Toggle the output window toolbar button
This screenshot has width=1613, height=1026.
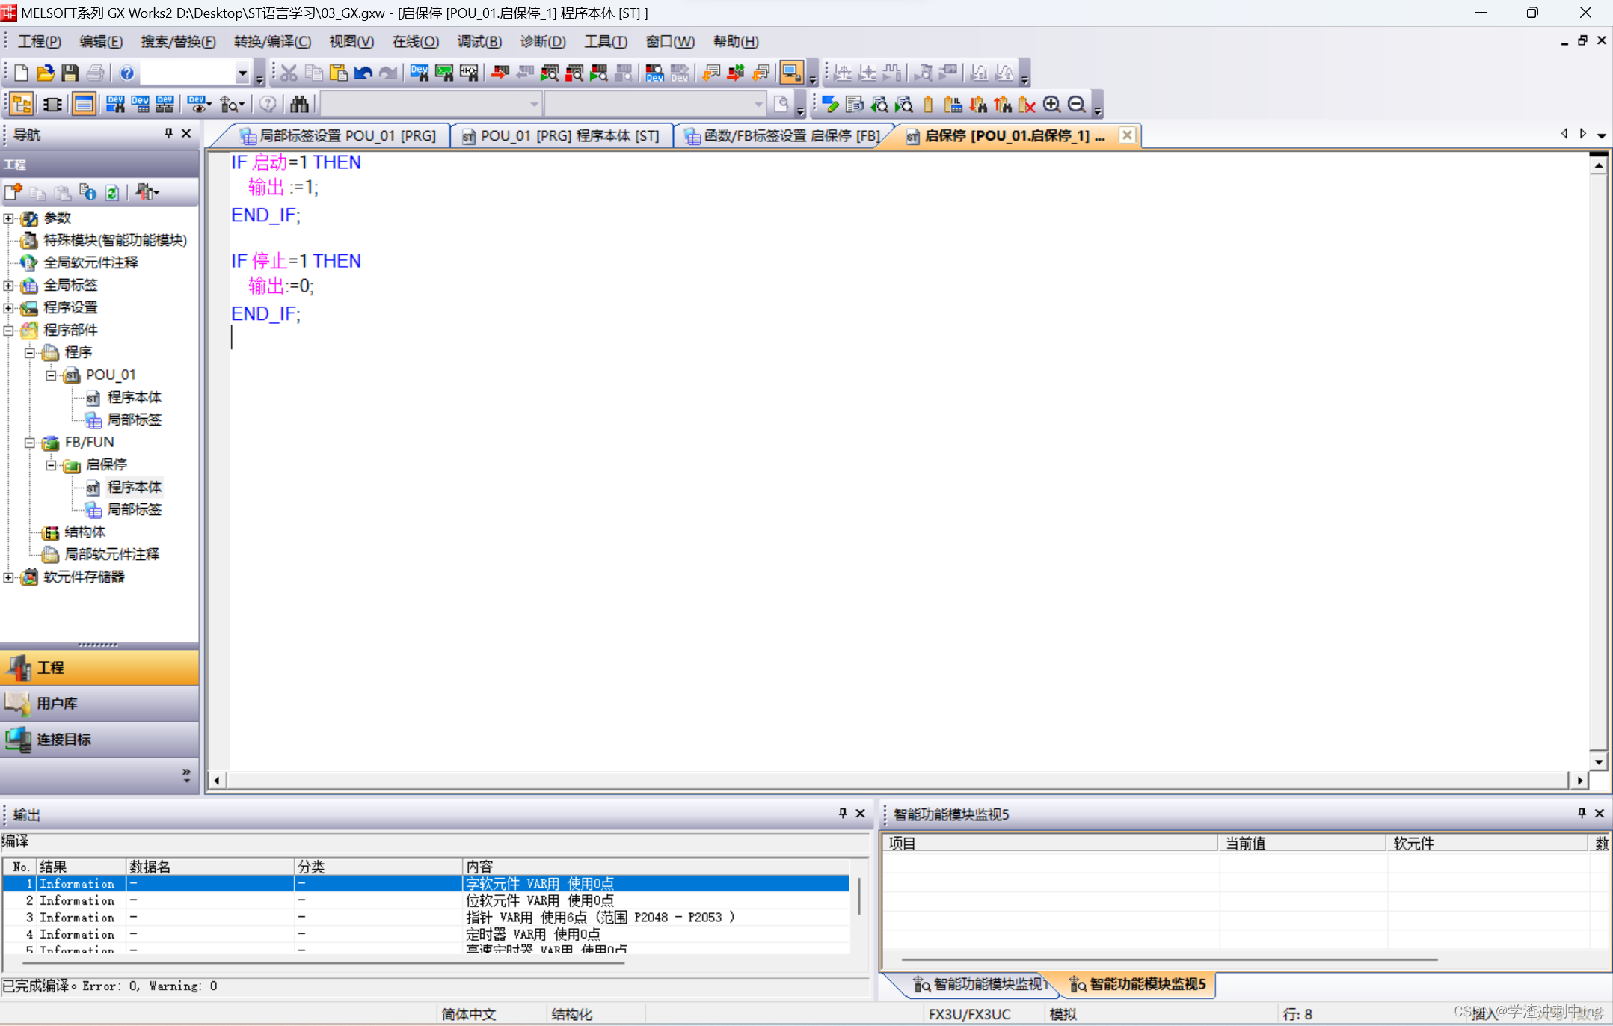coord(84,104)
